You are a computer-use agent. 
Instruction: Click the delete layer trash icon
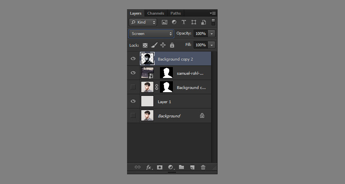[203, 167]
